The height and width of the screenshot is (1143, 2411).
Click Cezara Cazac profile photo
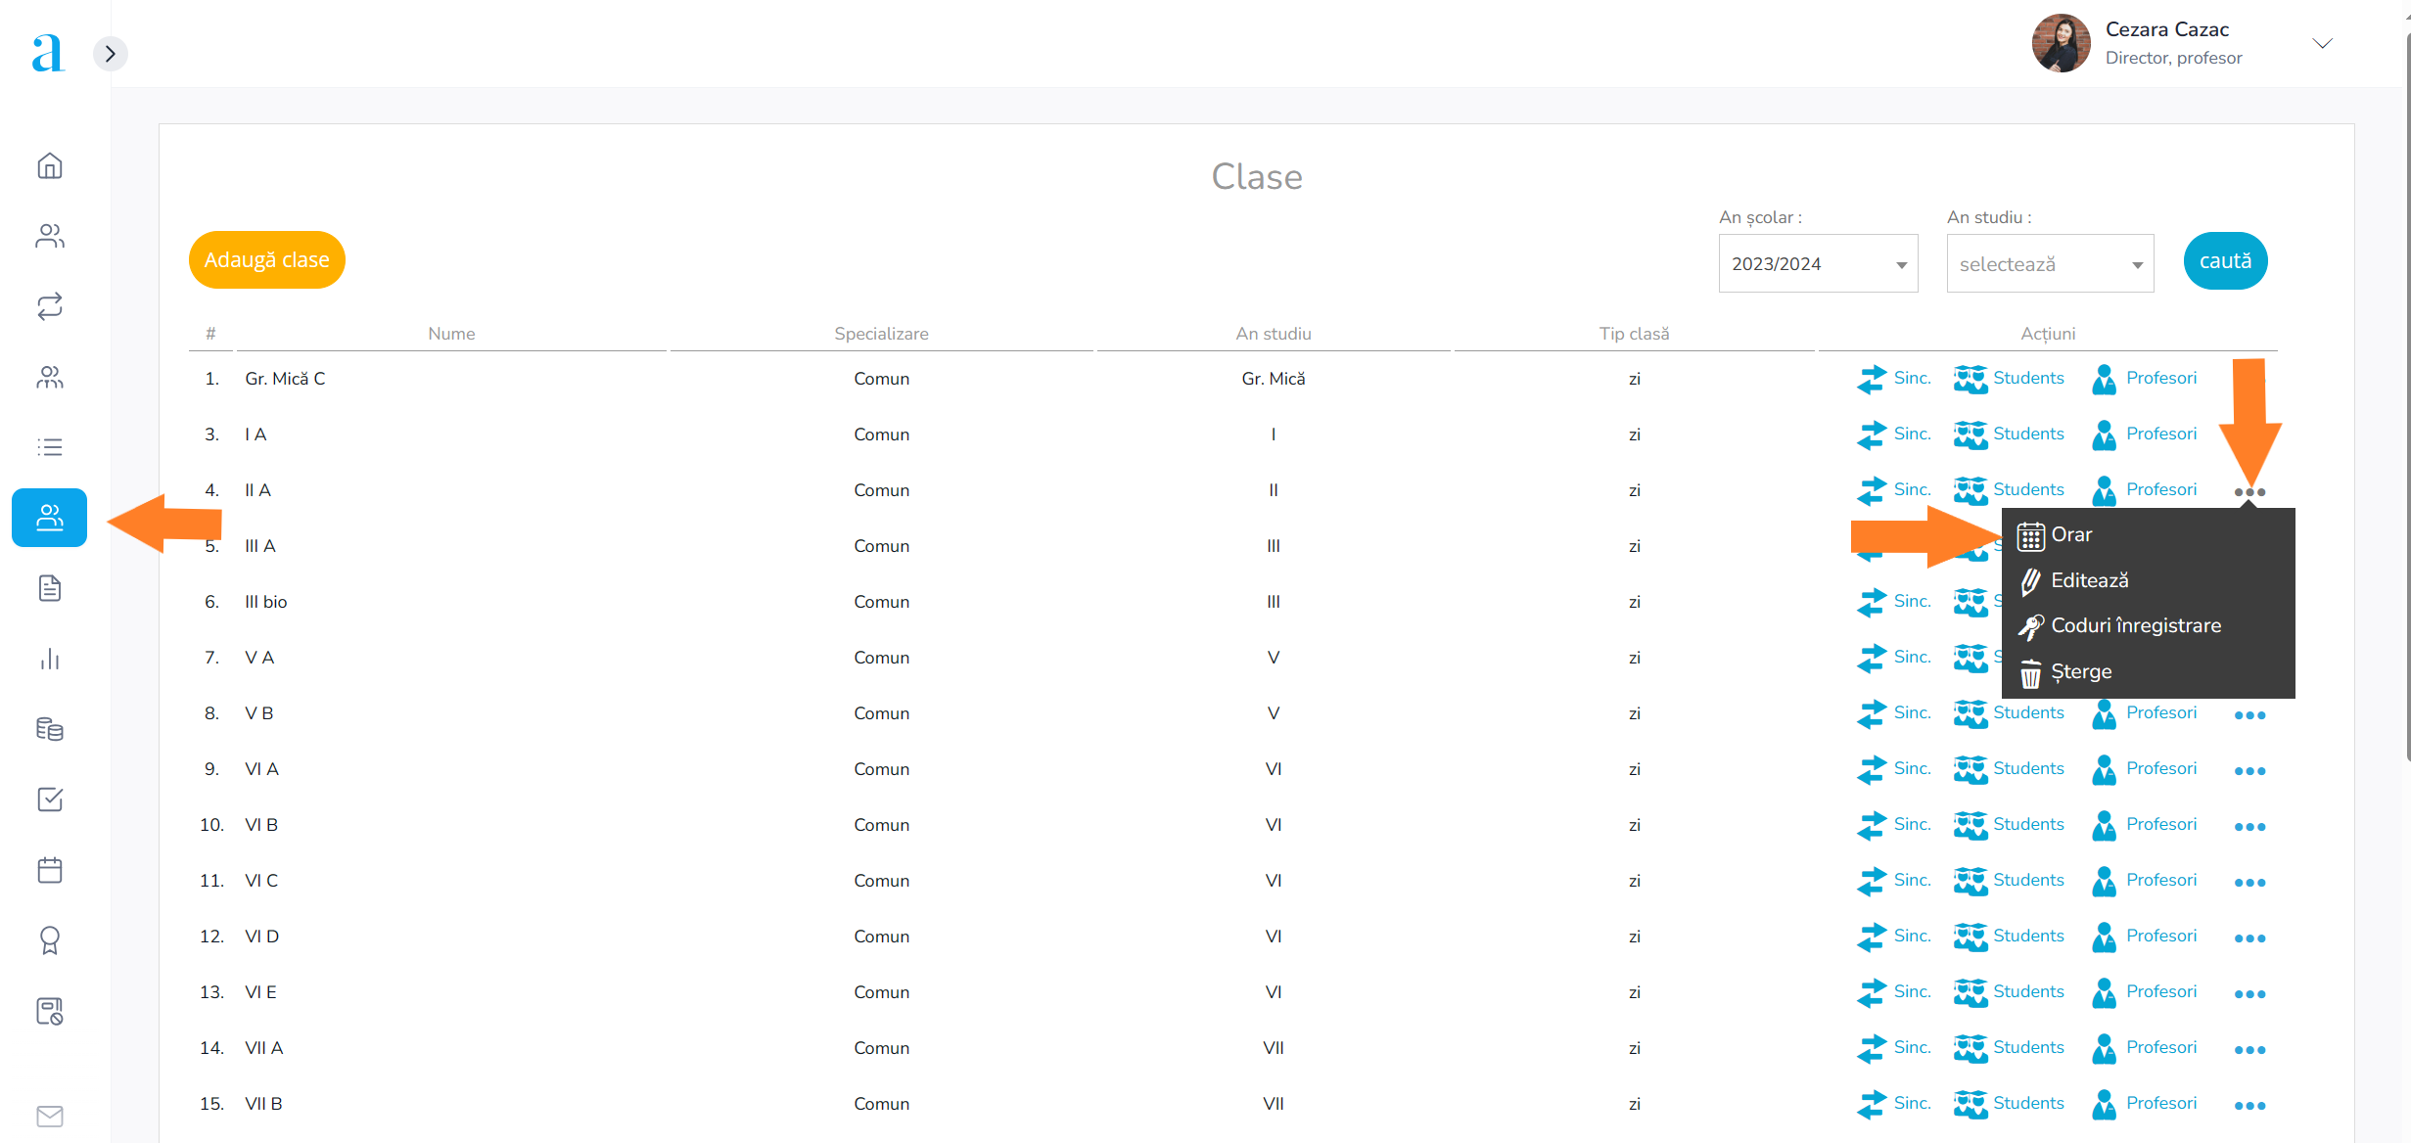point(2061,43)
